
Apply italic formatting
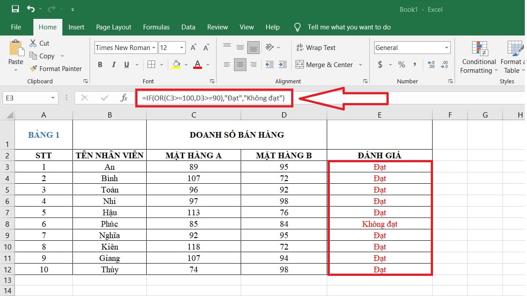pyautogui.click(x=113, y=64)
